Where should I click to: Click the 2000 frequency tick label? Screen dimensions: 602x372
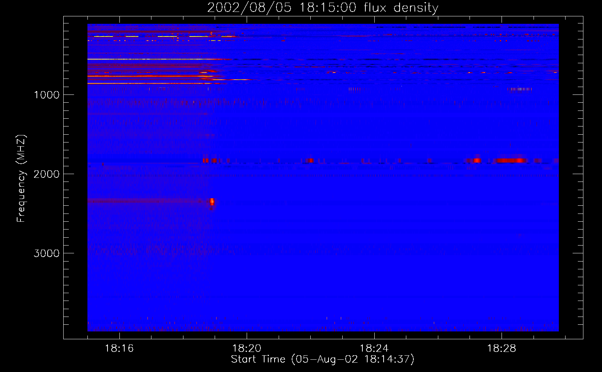[47, 174]
